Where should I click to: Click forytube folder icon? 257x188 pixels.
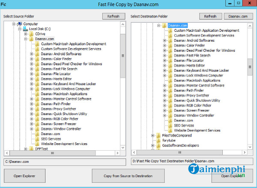point(158,140)
